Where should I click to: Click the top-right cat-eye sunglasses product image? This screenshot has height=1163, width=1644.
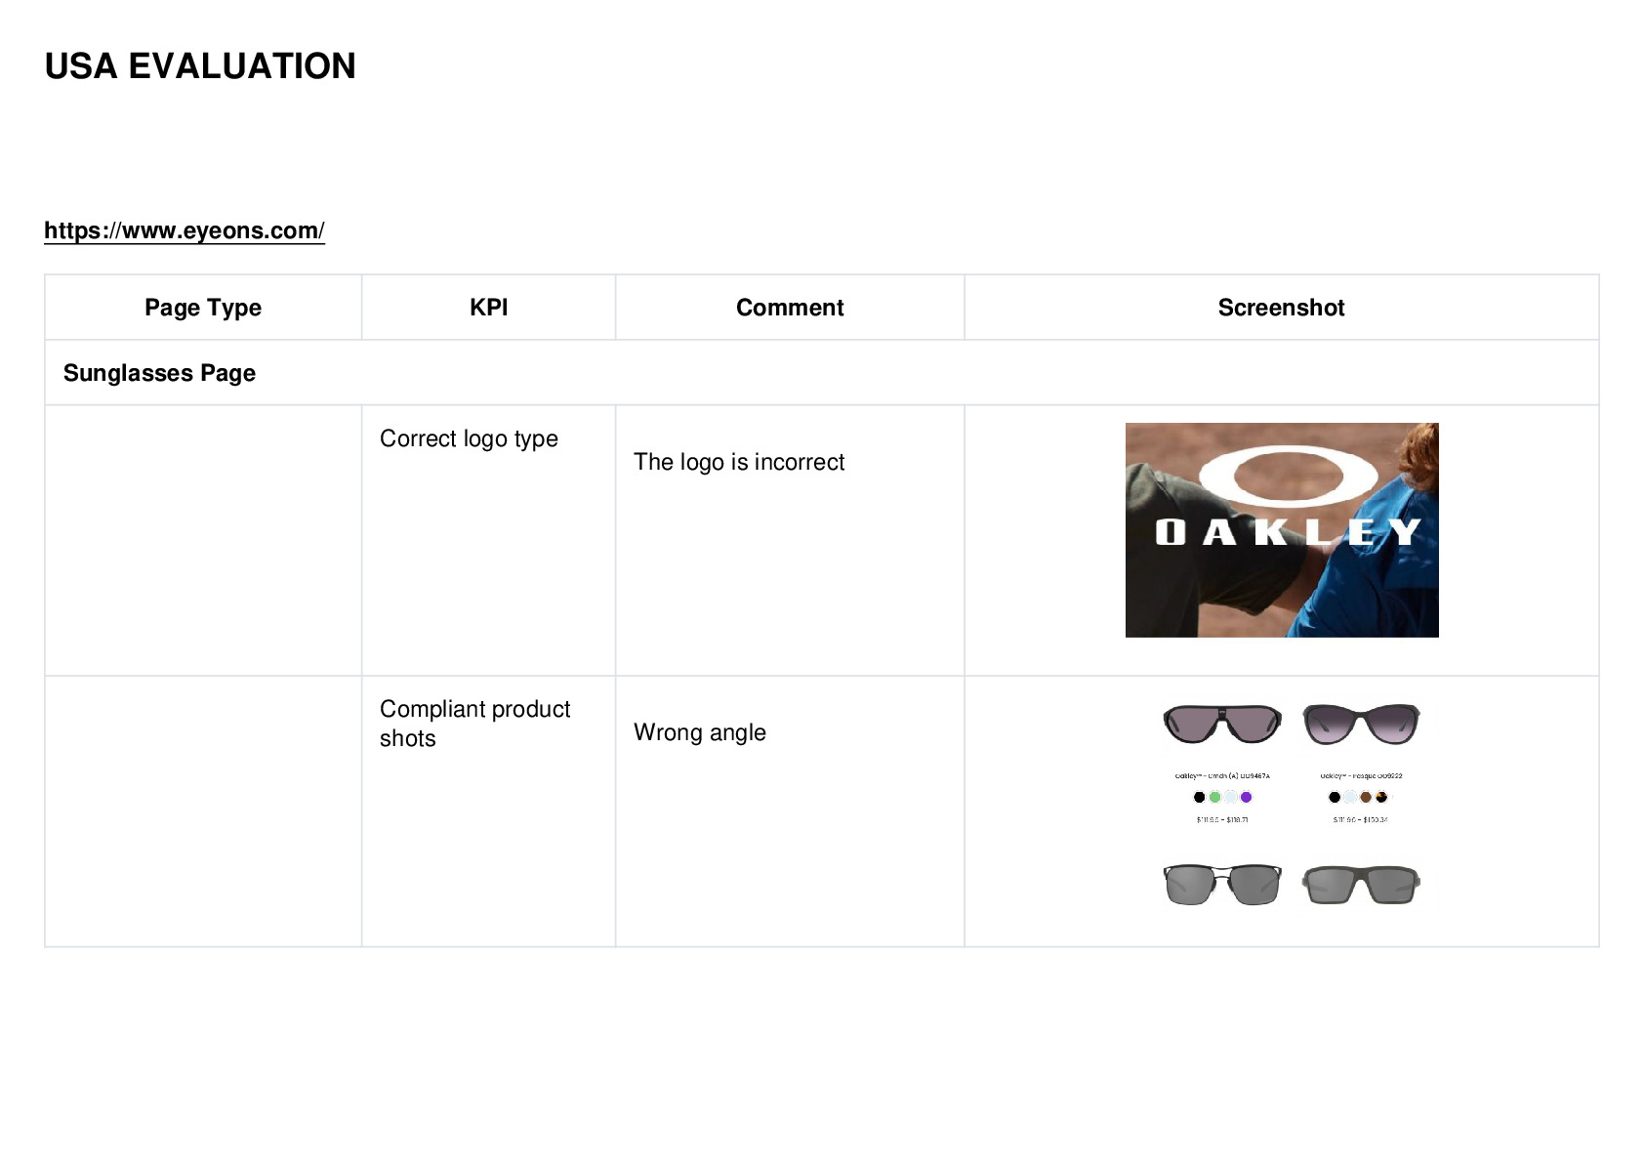[x=1361, y=724]
